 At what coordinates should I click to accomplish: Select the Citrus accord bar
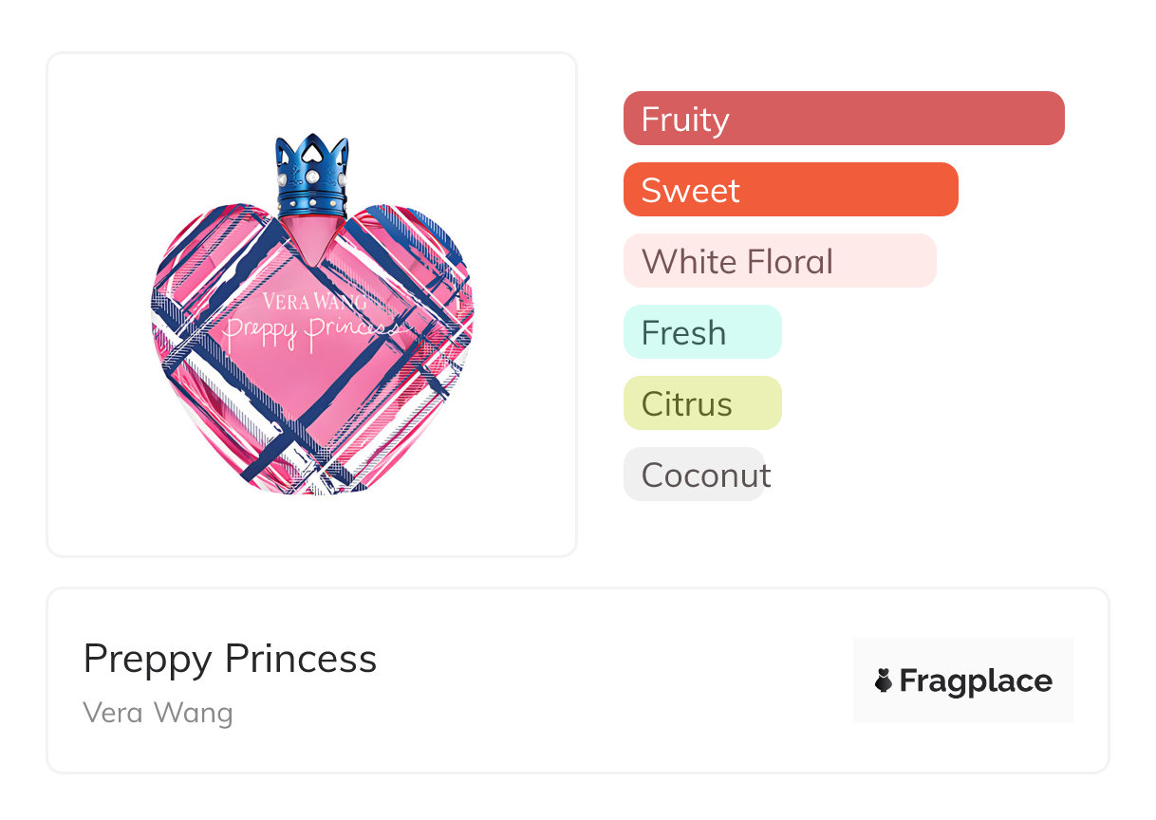coord(701,403)
